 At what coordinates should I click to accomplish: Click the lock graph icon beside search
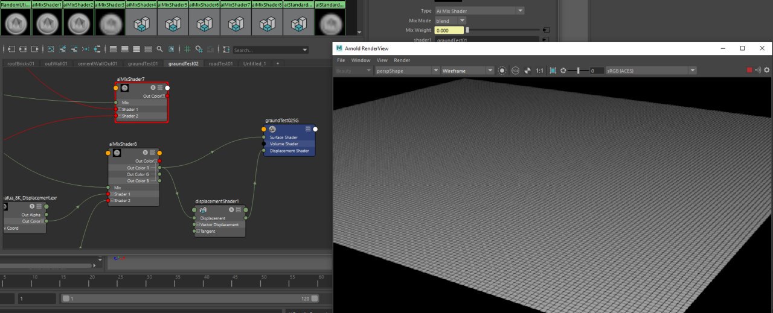click(226, 49)
